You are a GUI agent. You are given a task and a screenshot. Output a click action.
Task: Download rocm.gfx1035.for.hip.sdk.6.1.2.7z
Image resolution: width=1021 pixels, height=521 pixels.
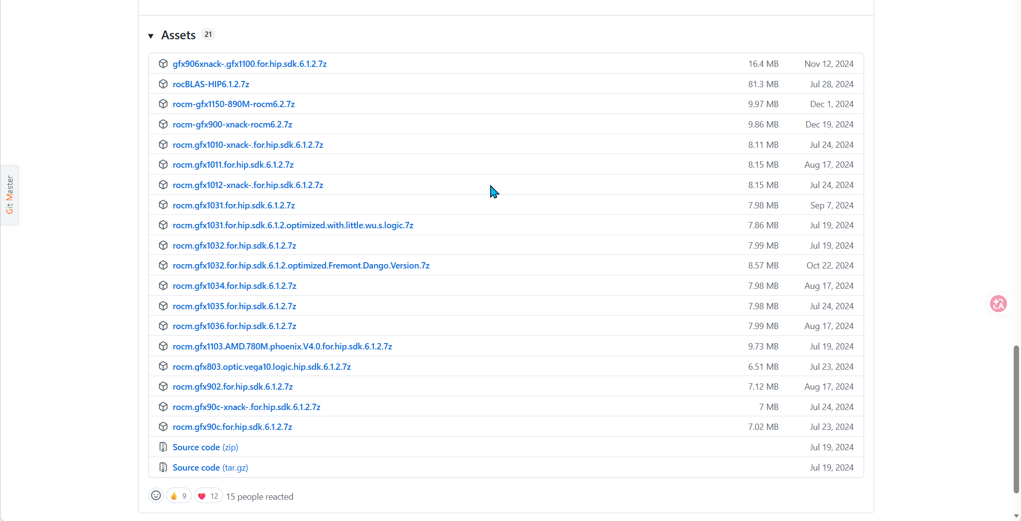point(234,306)
